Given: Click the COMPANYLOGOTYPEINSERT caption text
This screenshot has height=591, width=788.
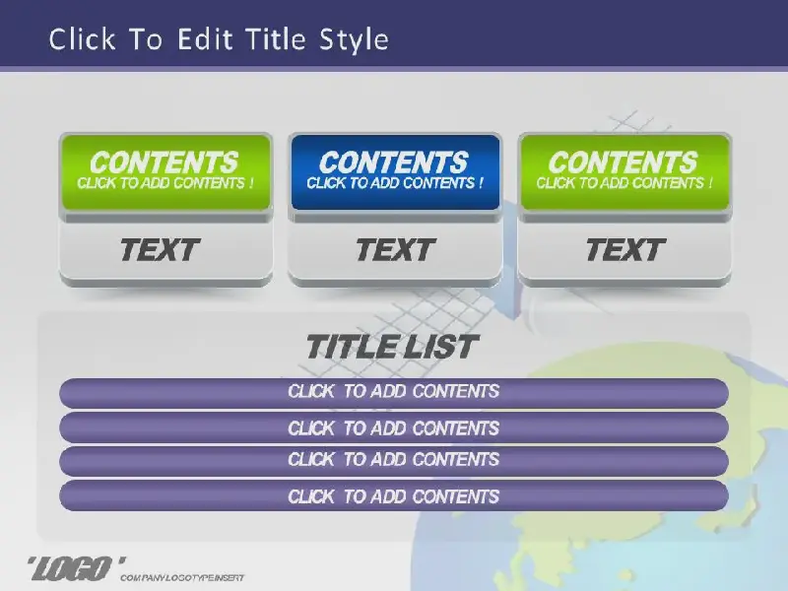Looking at the screenshot, I should (181, 577).
